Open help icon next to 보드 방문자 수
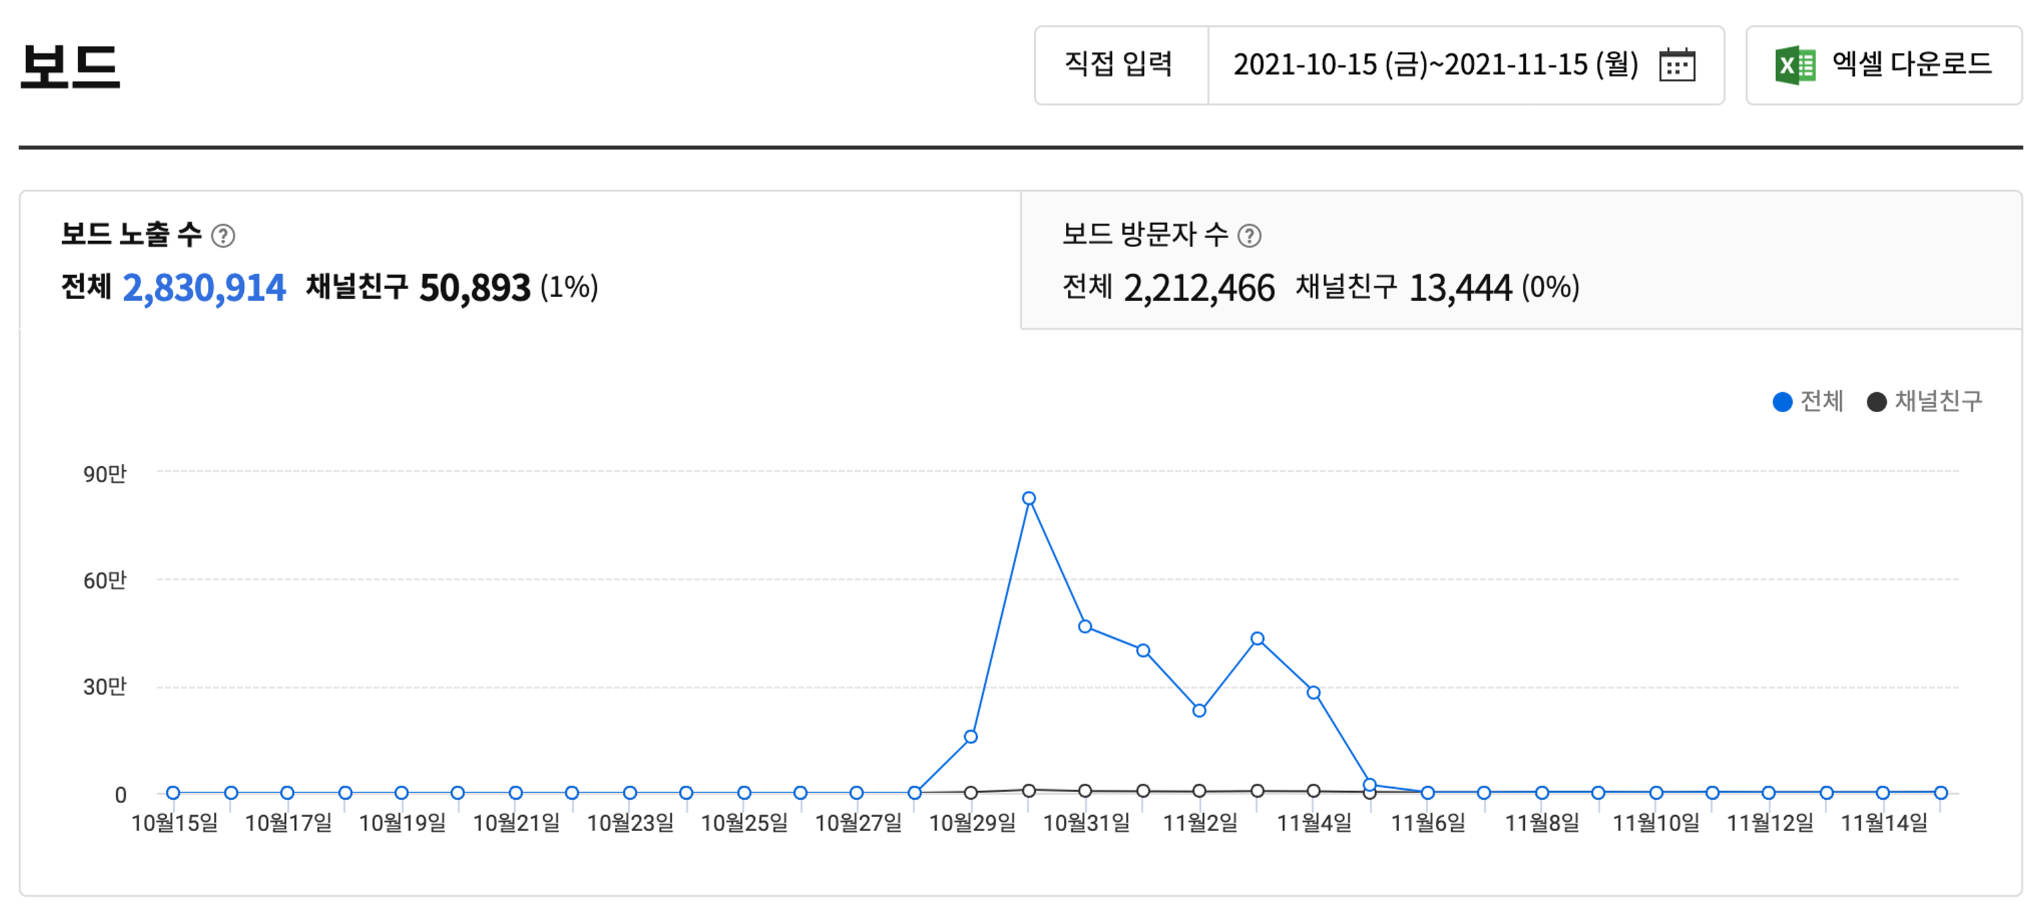 tap(1249, 236)
